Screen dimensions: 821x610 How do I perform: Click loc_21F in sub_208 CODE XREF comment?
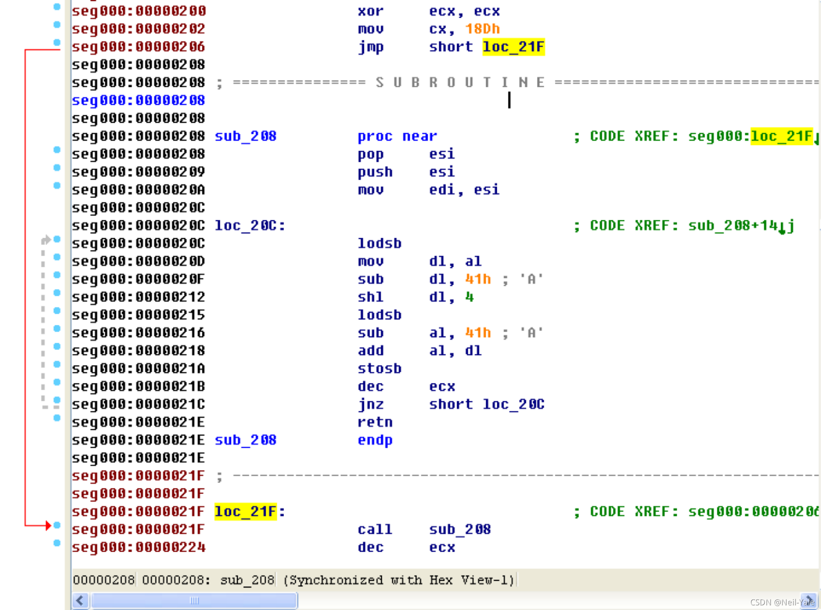click(781, 136)
